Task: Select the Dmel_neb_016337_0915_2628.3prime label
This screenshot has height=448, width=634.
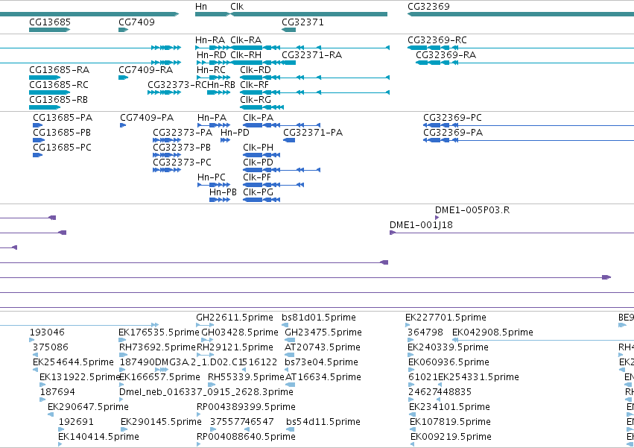Action: (x=206, y=393)
